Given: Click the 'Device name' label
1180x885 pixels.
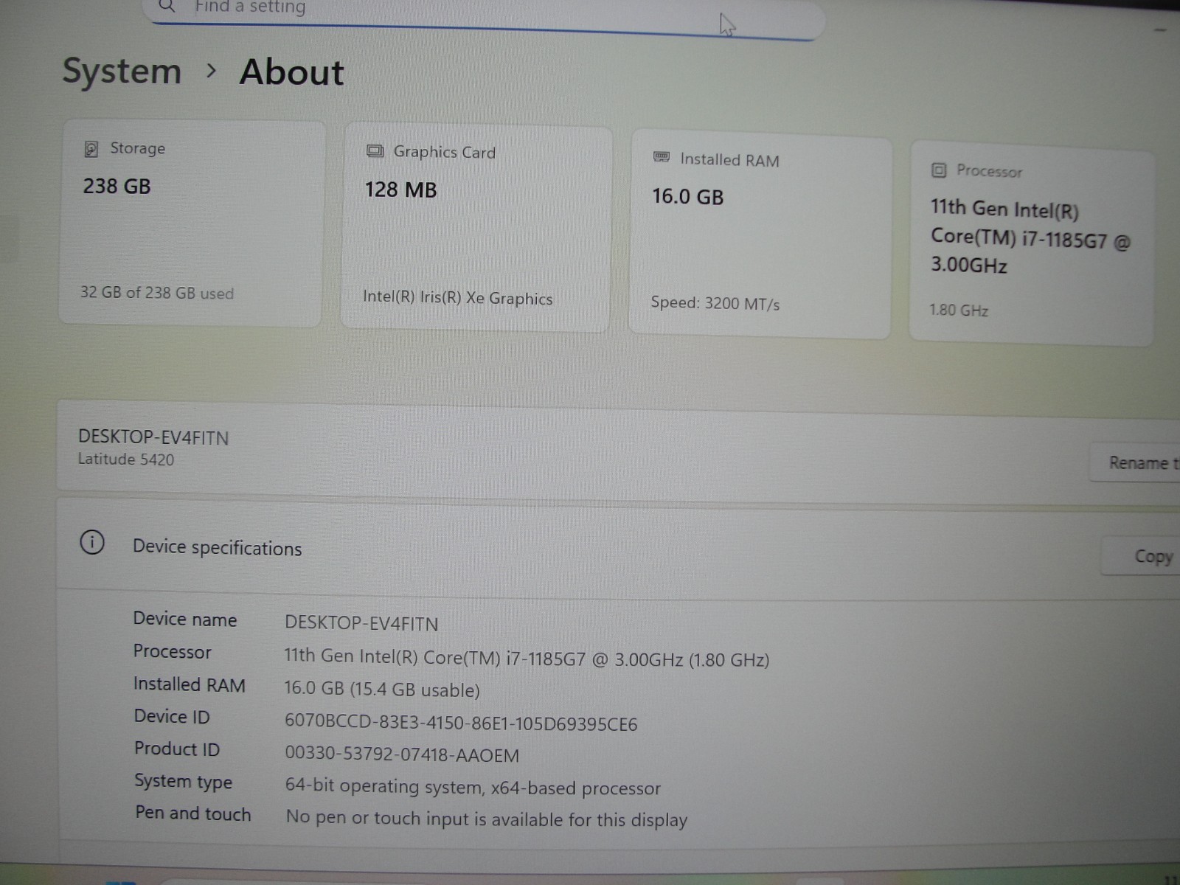Looking at the screenshot, I should (185, 619).
